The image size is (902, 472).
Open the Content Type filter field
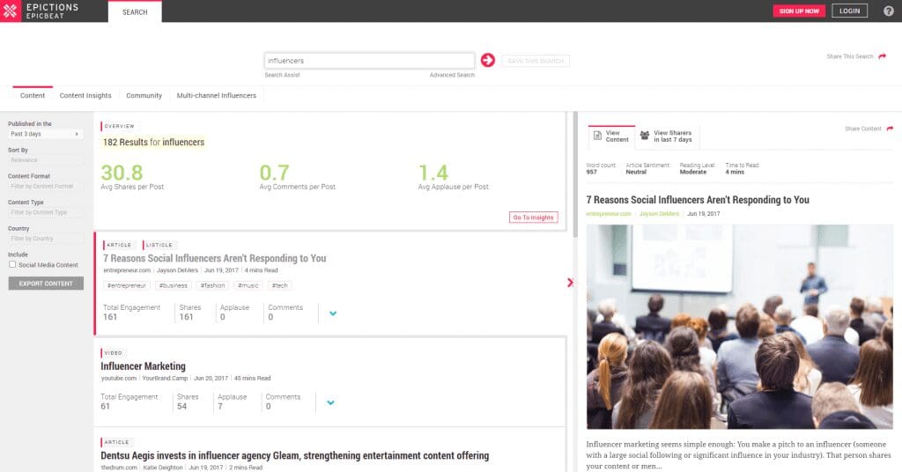pyautogui.click(x=46, y=213)
